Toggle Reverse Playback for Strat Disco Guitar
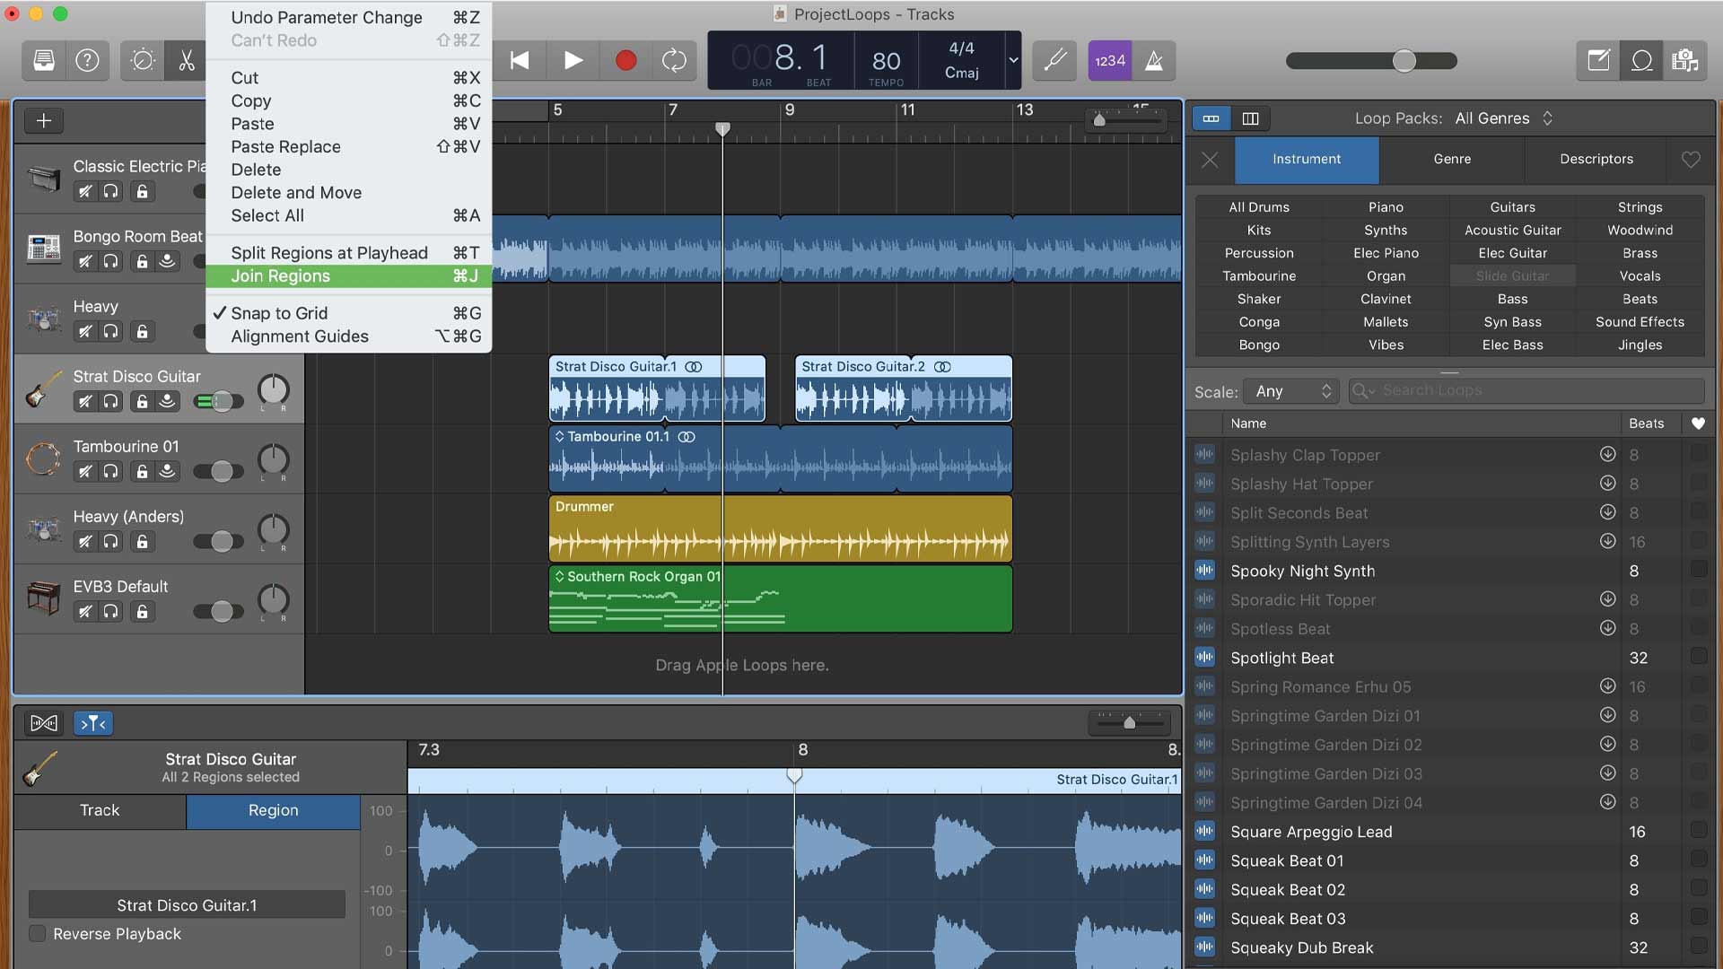1723x969 pixels. coord(38,935)
